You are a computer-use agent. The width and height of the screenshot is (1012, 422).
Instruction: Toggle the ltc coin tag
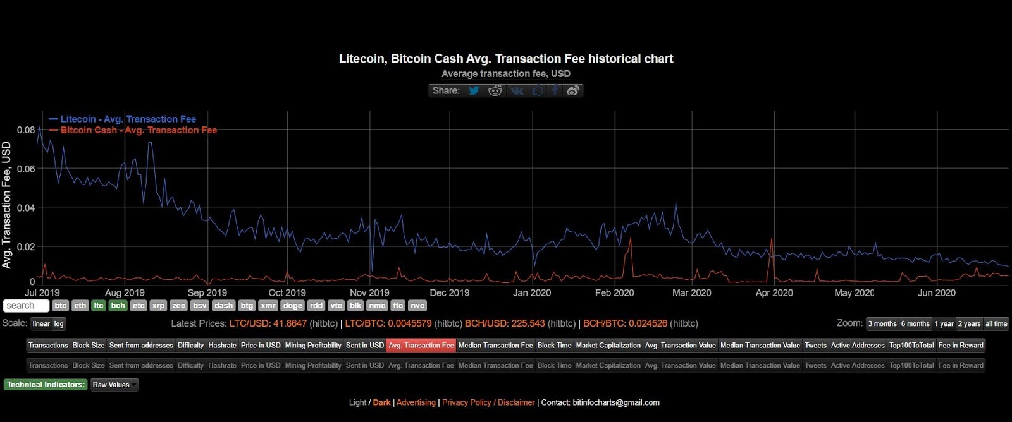99,306
